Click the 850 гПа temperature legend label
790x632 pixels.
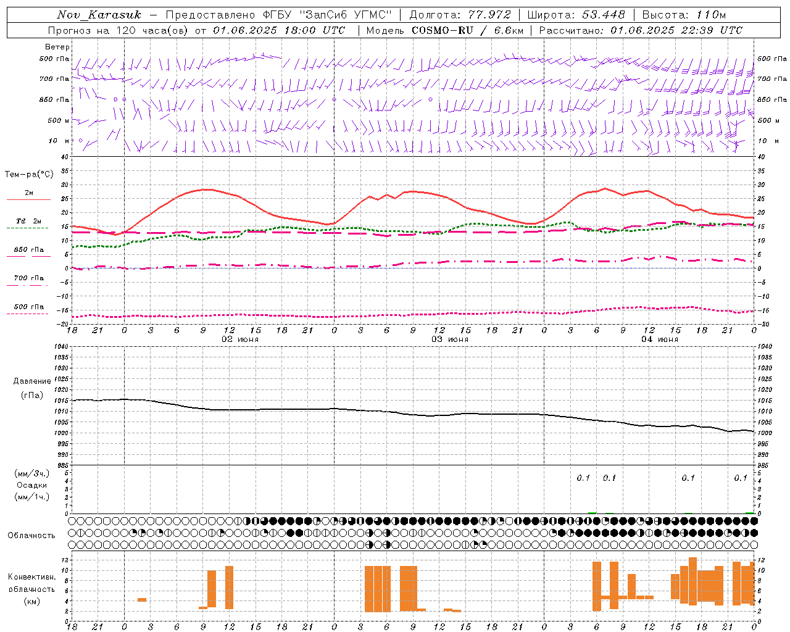pyautogui.click(x=28, y=250)
